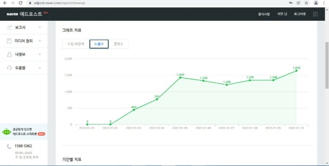Click the browser forward arrow
The height and width of the screenshot is (166, 329).
[x=13, y=3]
